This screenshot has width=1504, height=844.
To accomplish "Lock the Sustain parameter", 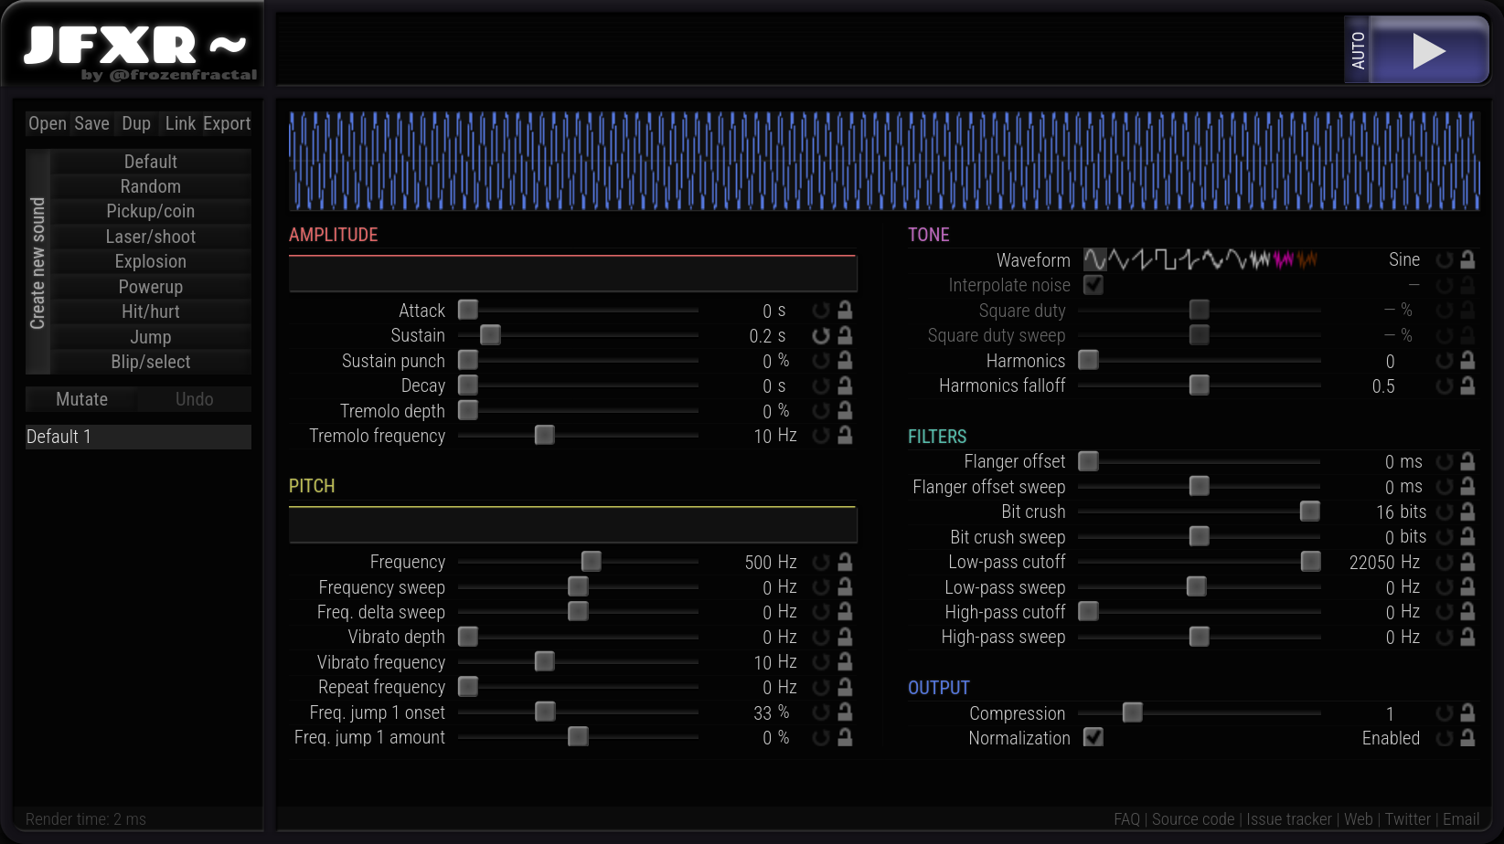I will [x=845, y=336].
